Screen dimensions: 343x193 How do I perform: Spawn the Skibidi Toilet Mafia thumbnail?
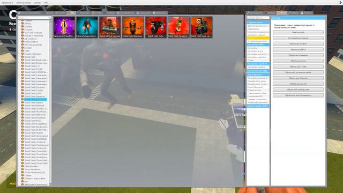[x=155, y=27]
